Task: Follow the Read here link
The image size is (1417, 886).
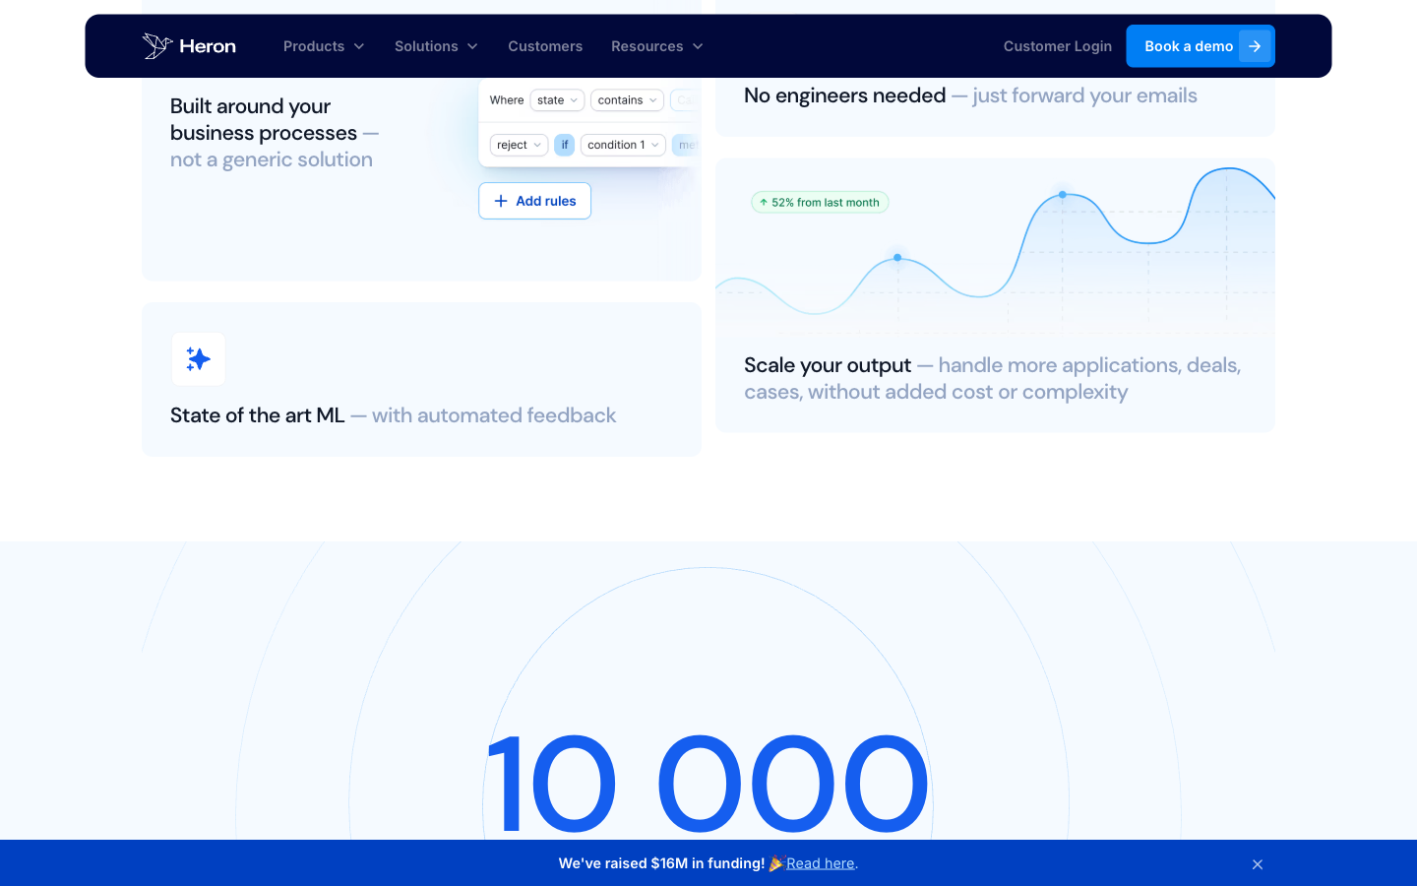Action: (821, 863)
